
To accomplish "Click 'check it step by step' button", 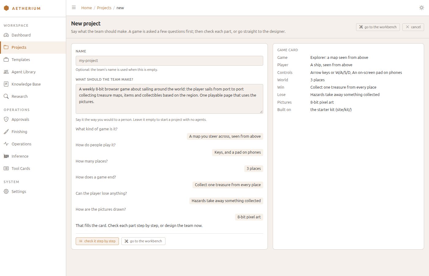I will pos(97,241).
